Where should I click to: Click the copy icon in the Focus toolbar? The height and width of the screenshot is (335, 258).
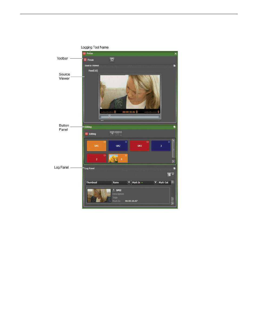112,60
